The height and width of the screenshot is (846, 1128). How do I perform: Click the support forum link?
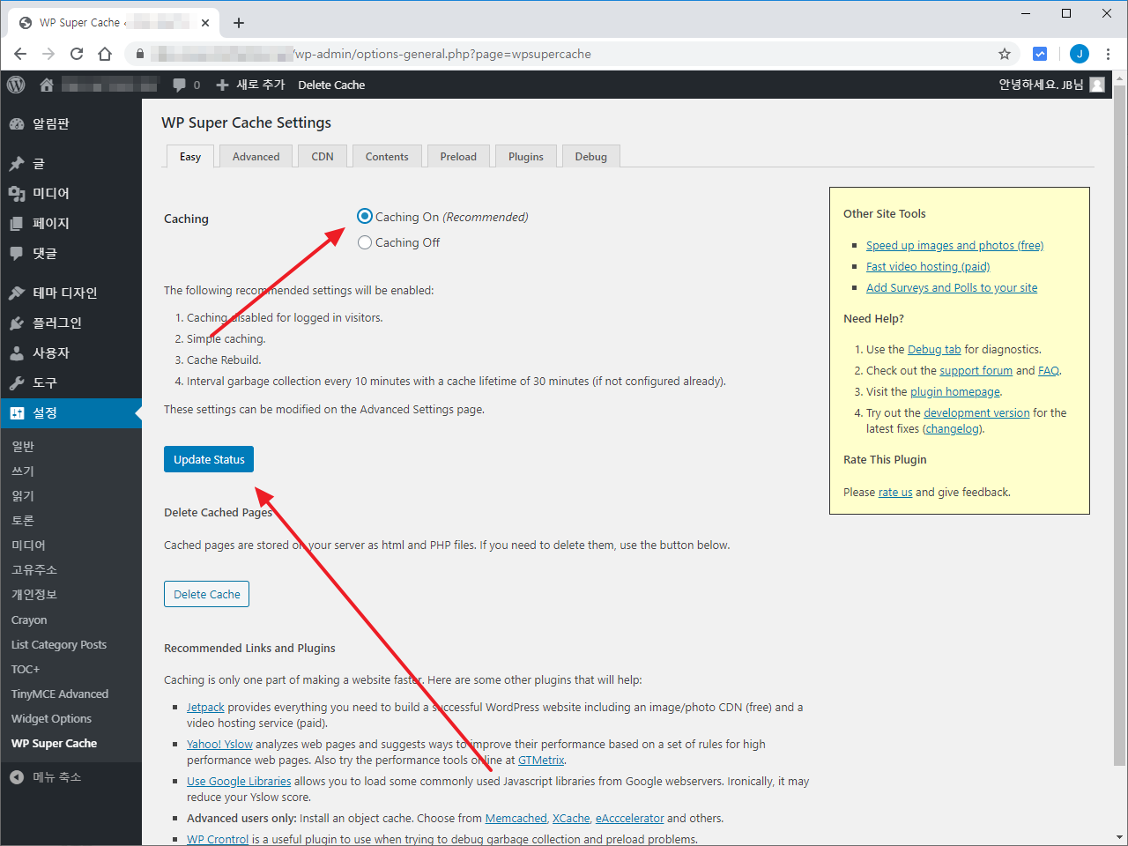pyautogui.click(x=976, y=370)
